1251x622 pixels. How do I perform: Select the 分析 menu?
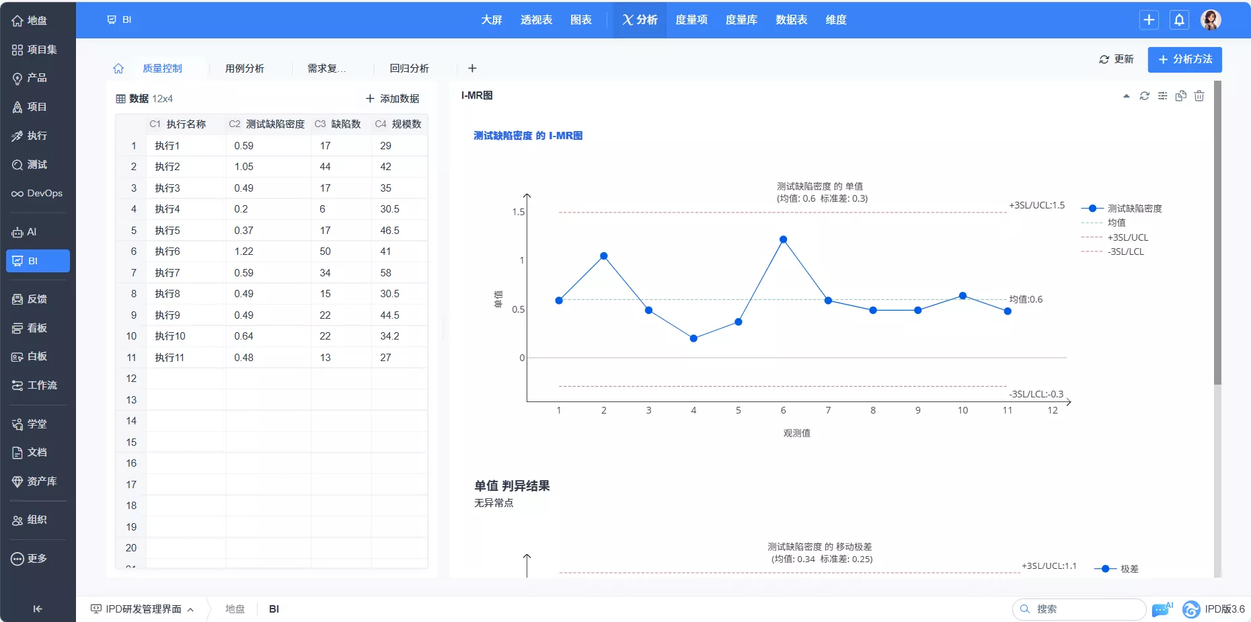pyautogui.click(x=640, y=20)
